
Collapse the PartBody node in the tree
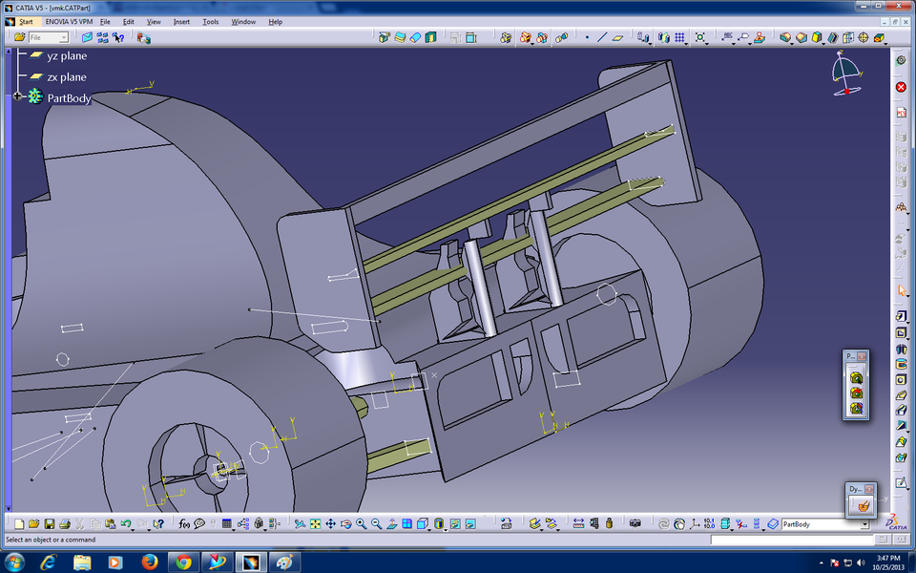click(17, 95)
